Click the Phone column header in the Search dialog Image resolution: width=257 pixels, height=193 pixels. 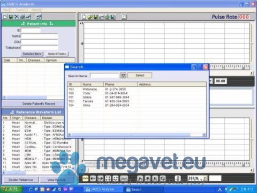[120, 84]
